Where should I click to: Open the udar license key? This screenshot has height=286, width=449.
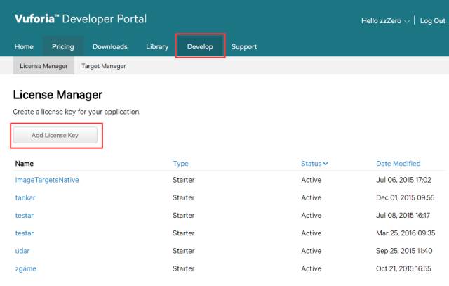click(x=22, y=251)
